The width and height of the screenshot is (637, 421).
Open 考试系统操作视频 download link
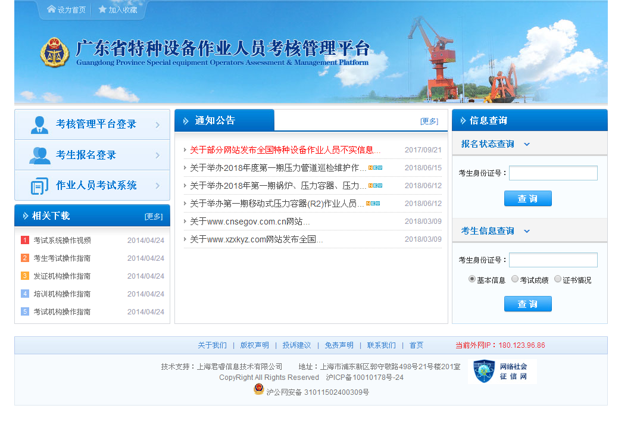point(62,241)
